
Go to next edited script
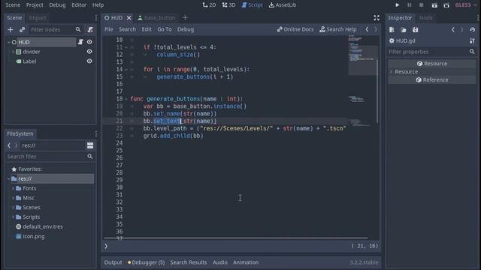(x=376, y=29)
